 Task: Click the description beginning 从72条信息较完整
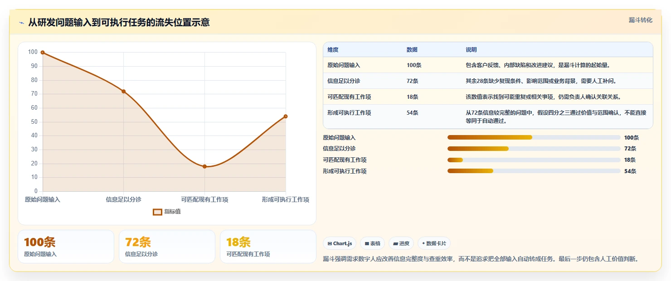[x=556, y=117]
